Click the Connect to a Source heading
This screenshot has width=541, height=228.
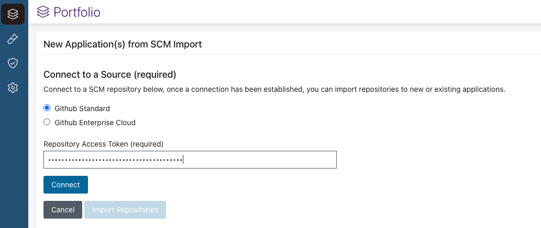[x=109, y=74]
